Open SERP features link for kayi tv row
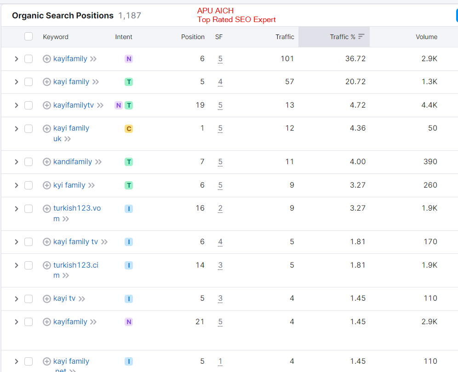Image resolution: width=458 pixels, height=372 pixels. click(x=220, y=299)
